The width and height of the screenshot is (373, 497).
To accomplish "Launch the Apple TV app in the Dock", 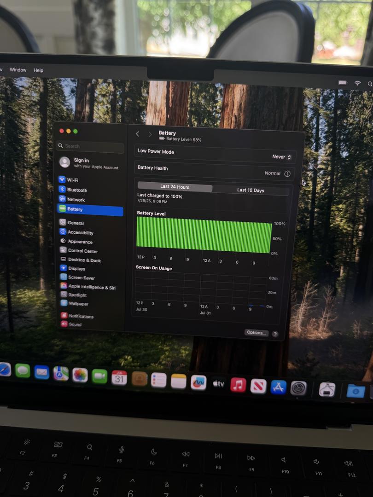I will pos(219,384).
